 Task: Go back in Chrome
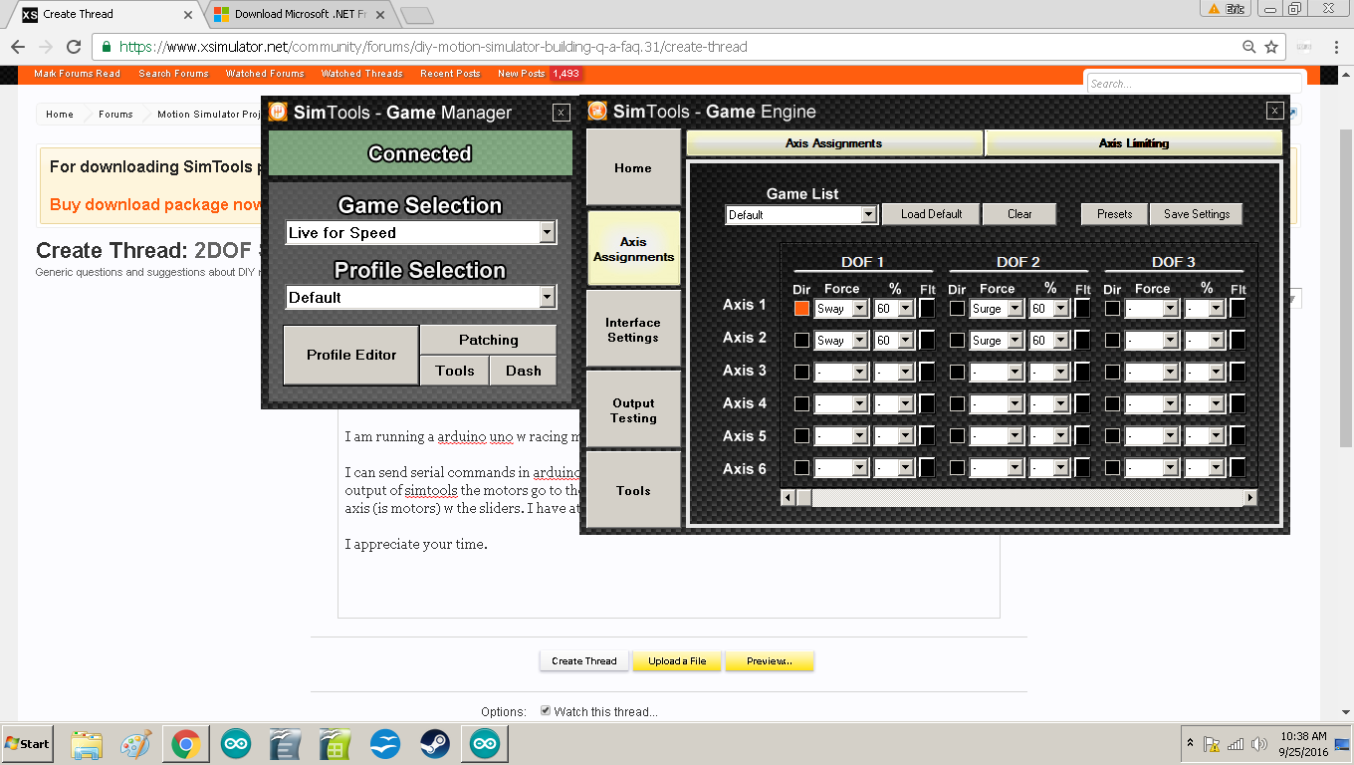(x=18, y=47)
